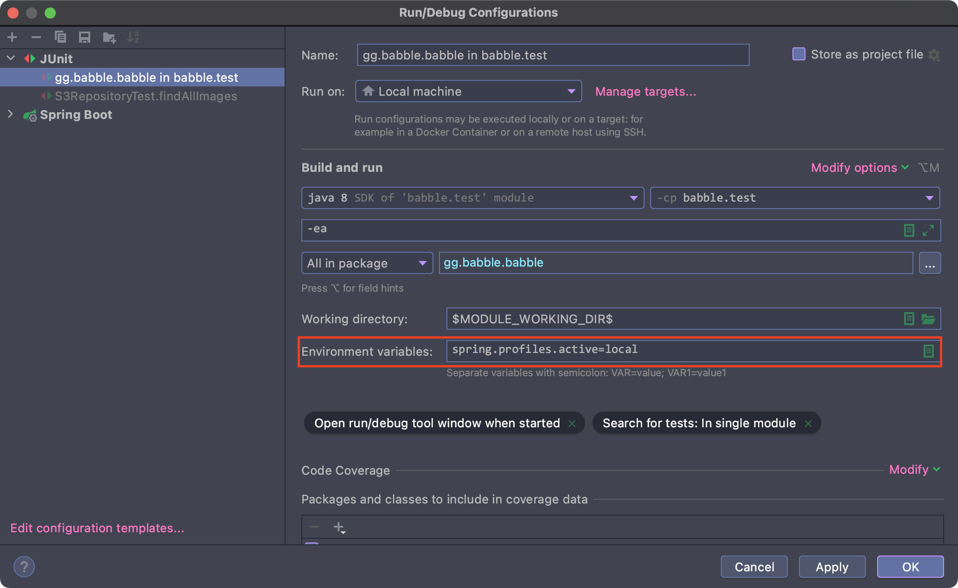Edit environment variables via list icon
This screenshot has width=958, height=588.
pyautogui.click(x=928, y=351)
